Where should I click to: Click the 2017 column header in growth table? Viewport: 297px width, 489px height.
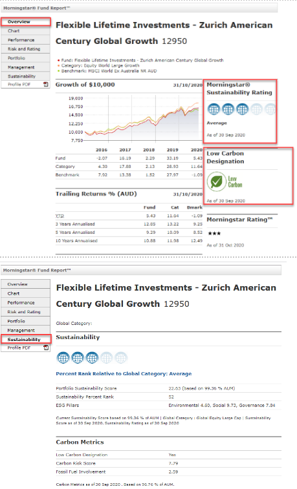point(125,150)
